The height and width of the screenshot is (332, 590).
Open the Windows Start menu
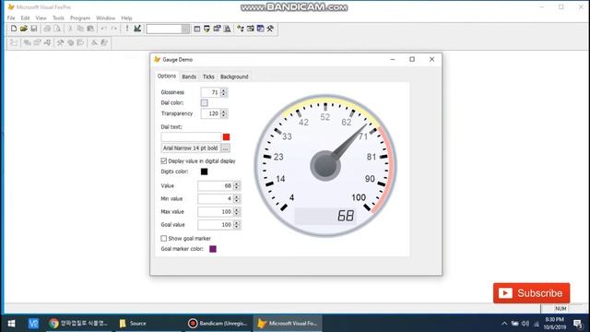[x=11, y=324]
